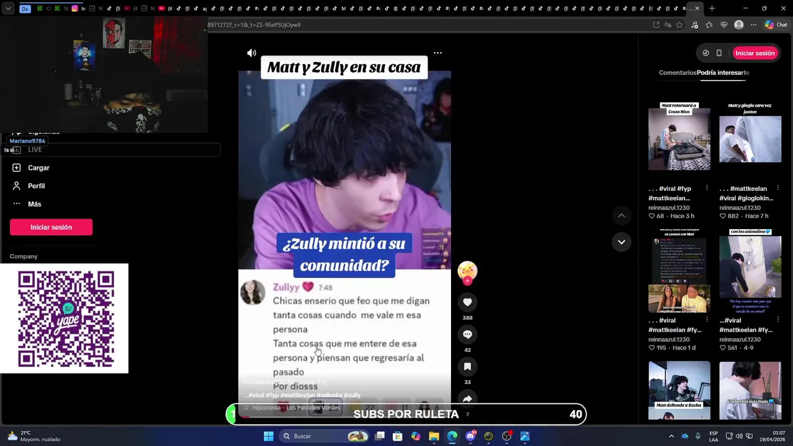793x446 pixels.
Task: Click Iniciar sesión in the top-right header
Action: coord(755,53)
